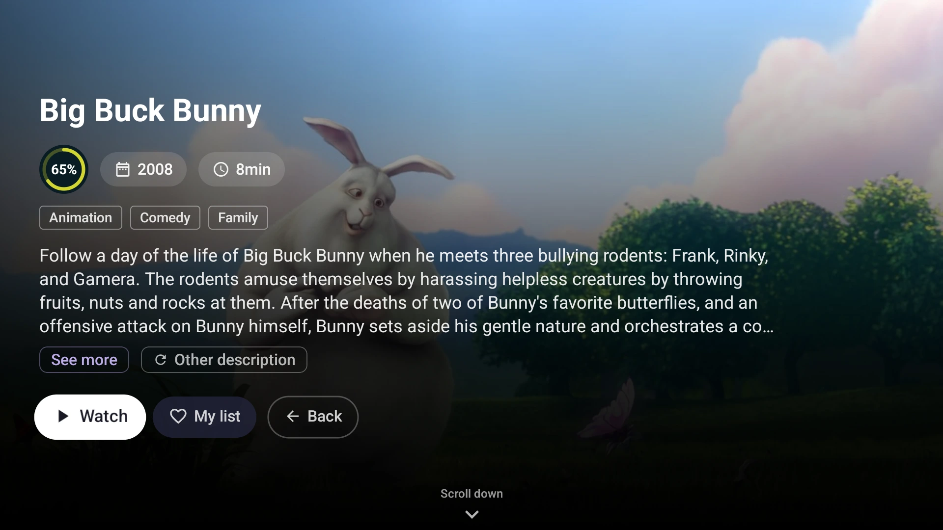
Task: Click the heart icon on My list
Action: pyautogui.click(x=178, y=417)
